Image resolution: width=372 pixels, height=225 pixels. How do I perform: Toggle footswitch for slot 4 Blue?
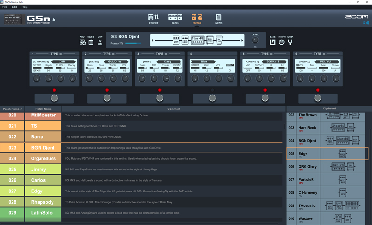click(x=213, y=98)
